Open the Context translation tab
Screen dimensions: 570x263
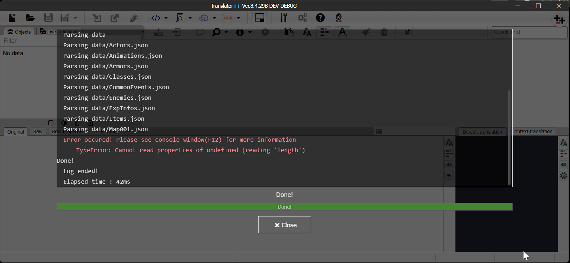point(532,132)
